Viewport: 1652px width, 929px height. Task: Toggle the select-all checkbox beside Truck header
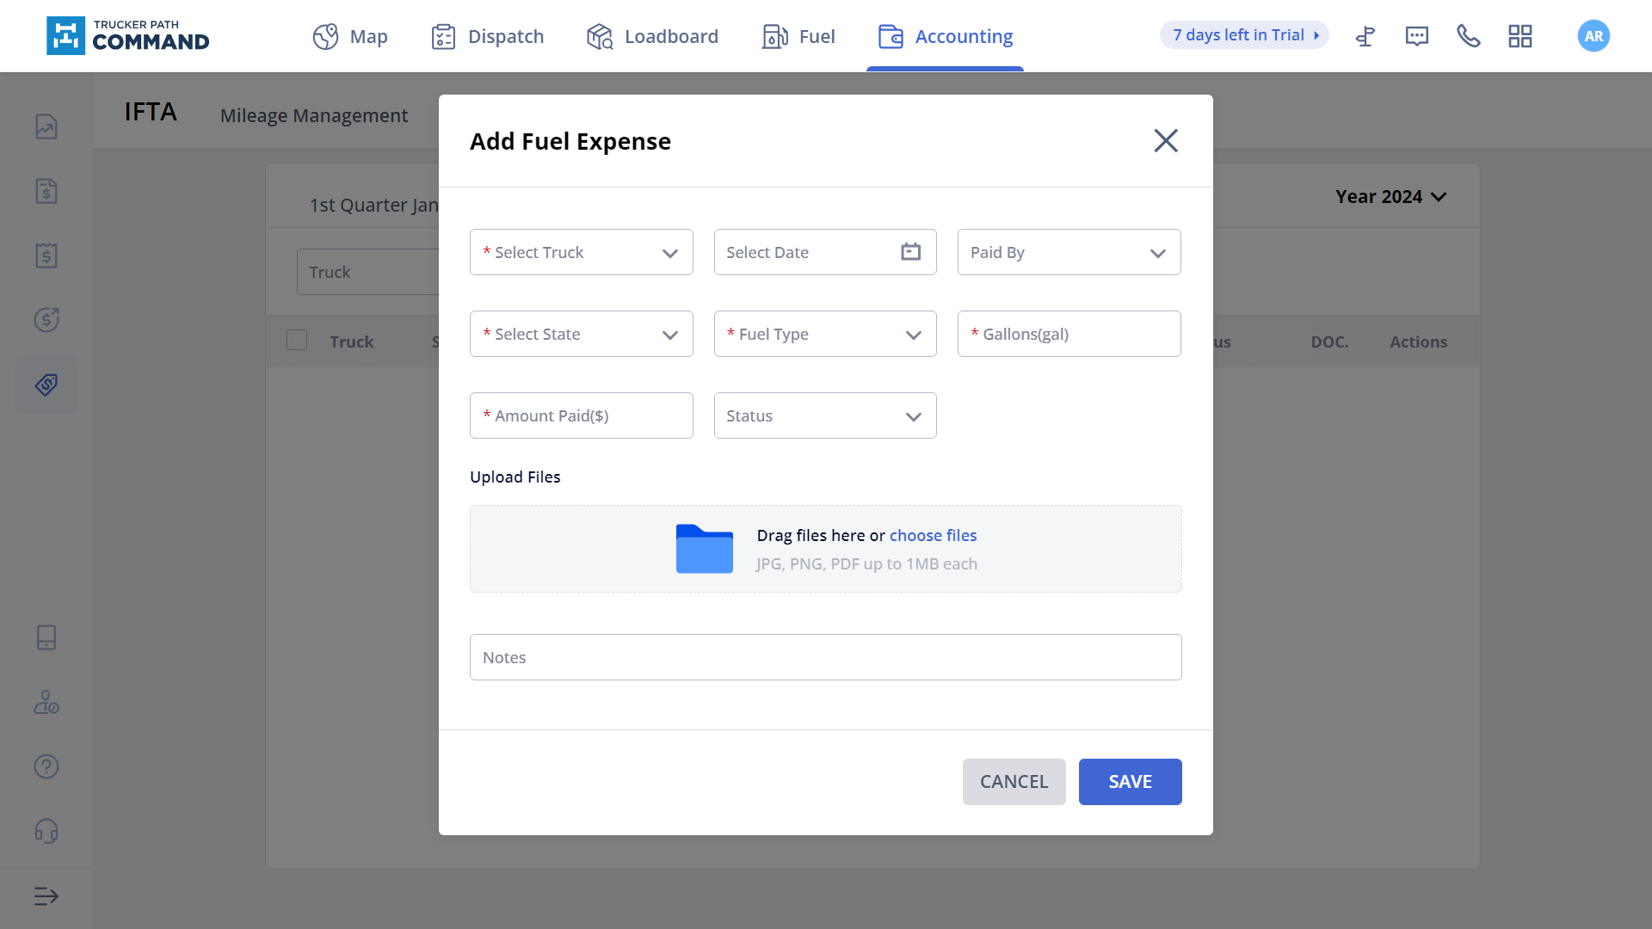tap(297, 340)
